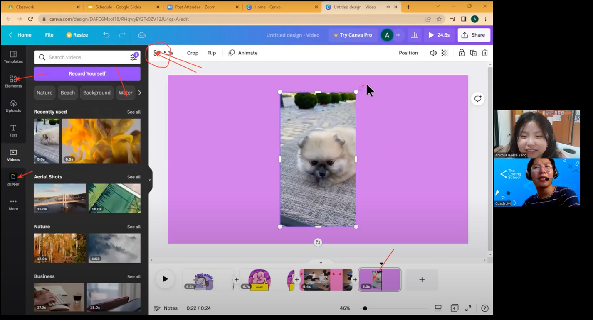This screenshot has height=320, width=593.
Task: Switch to the Post Attendee Zoom tab
Action: (195, 7)
